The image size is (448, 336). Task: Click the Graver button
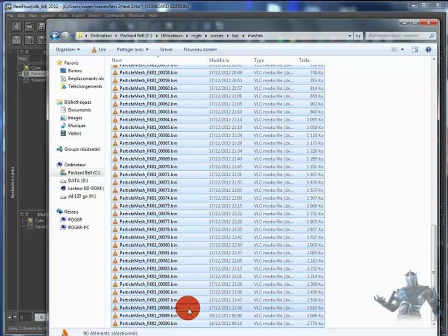166,49
